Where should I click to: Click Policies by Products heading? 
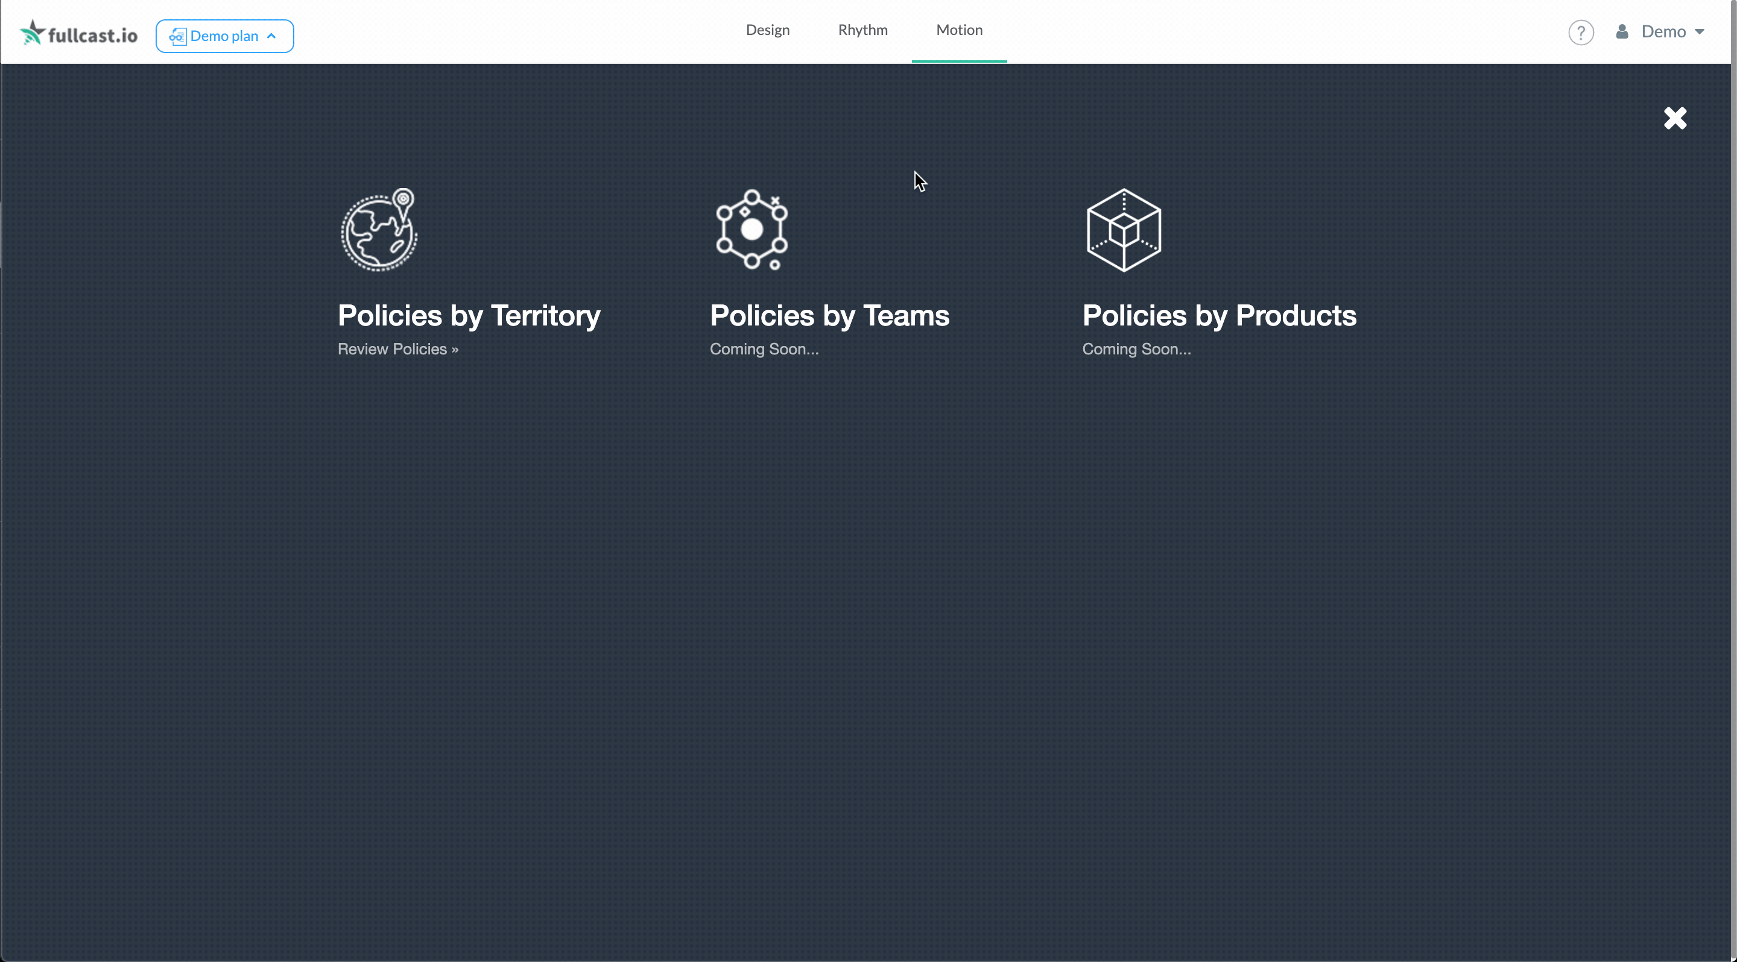point(1219,316)
